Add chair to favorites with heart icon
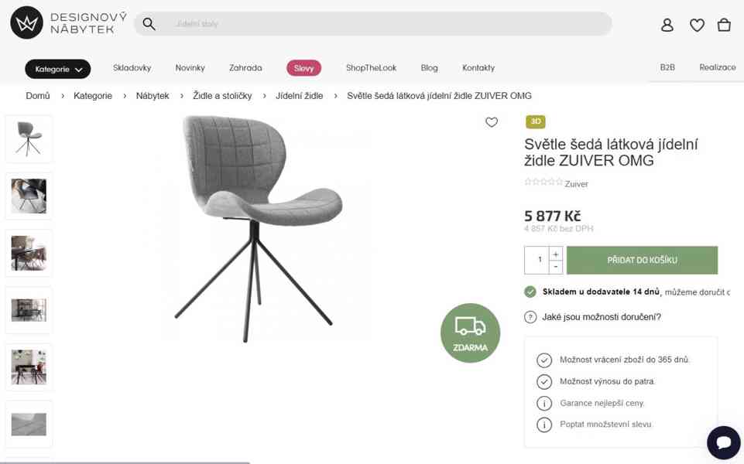The image size is (744, 464). point(492,122)
